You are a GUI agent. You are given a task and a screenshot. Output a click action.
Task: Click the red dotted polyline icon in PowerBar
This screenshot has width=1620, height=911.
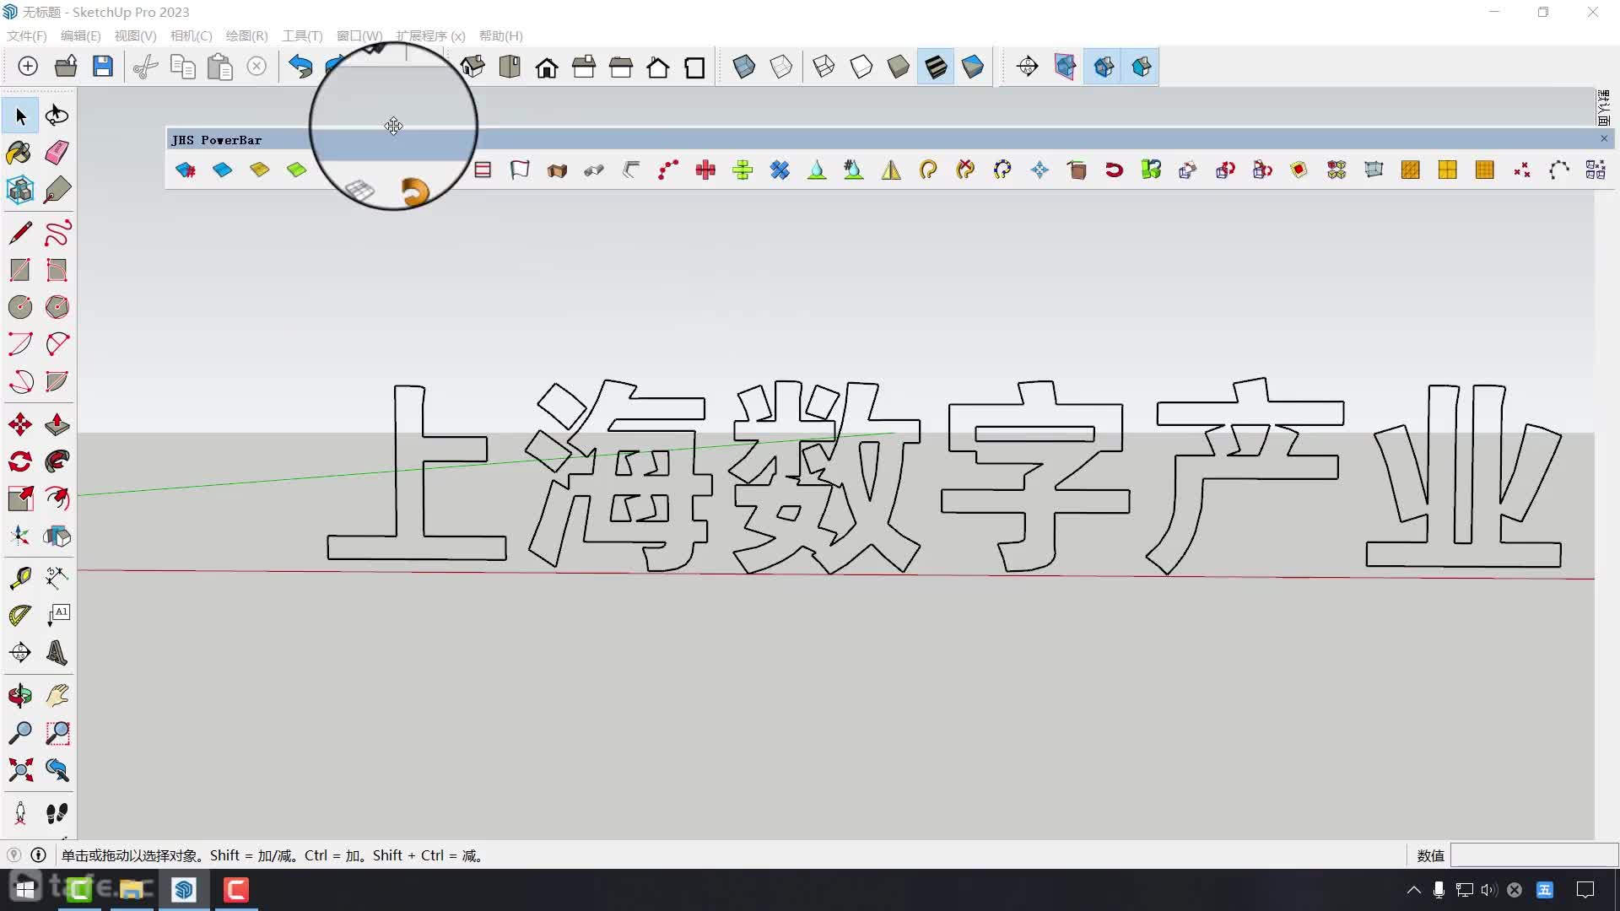668,170
